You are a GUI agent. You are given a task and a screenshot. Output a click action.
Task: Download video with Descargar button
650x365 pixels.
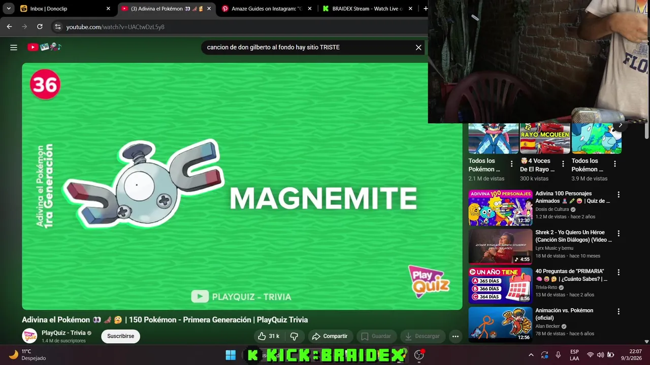coord(422,336)
